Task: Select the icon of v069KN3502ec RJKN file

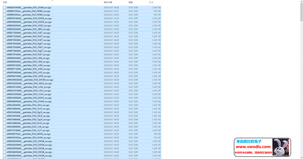Action: (4, 138)
